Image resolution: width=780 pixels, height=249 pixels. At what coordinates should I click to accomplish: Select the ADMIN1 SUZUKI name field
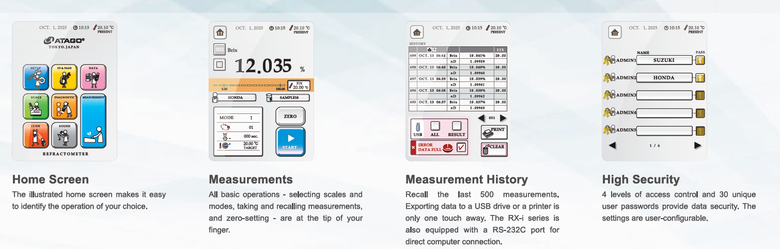click(664, 60)
